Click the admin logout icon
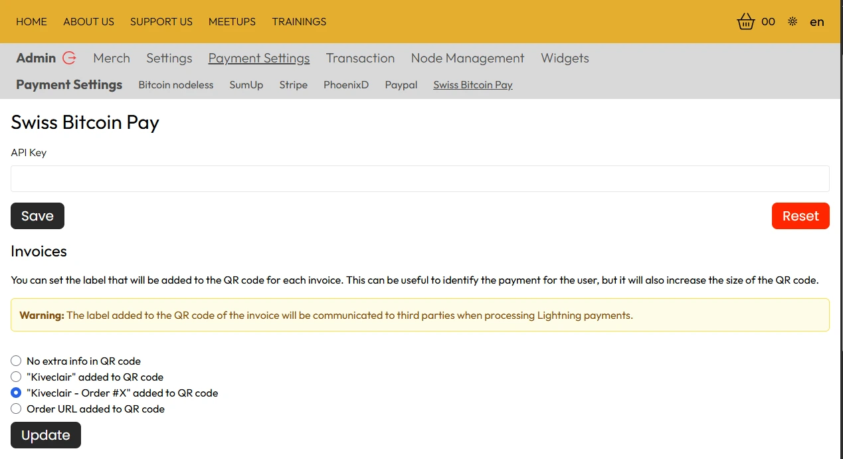Image resolution: width=843 pixels, height=459 pixels. coord(69,58)
